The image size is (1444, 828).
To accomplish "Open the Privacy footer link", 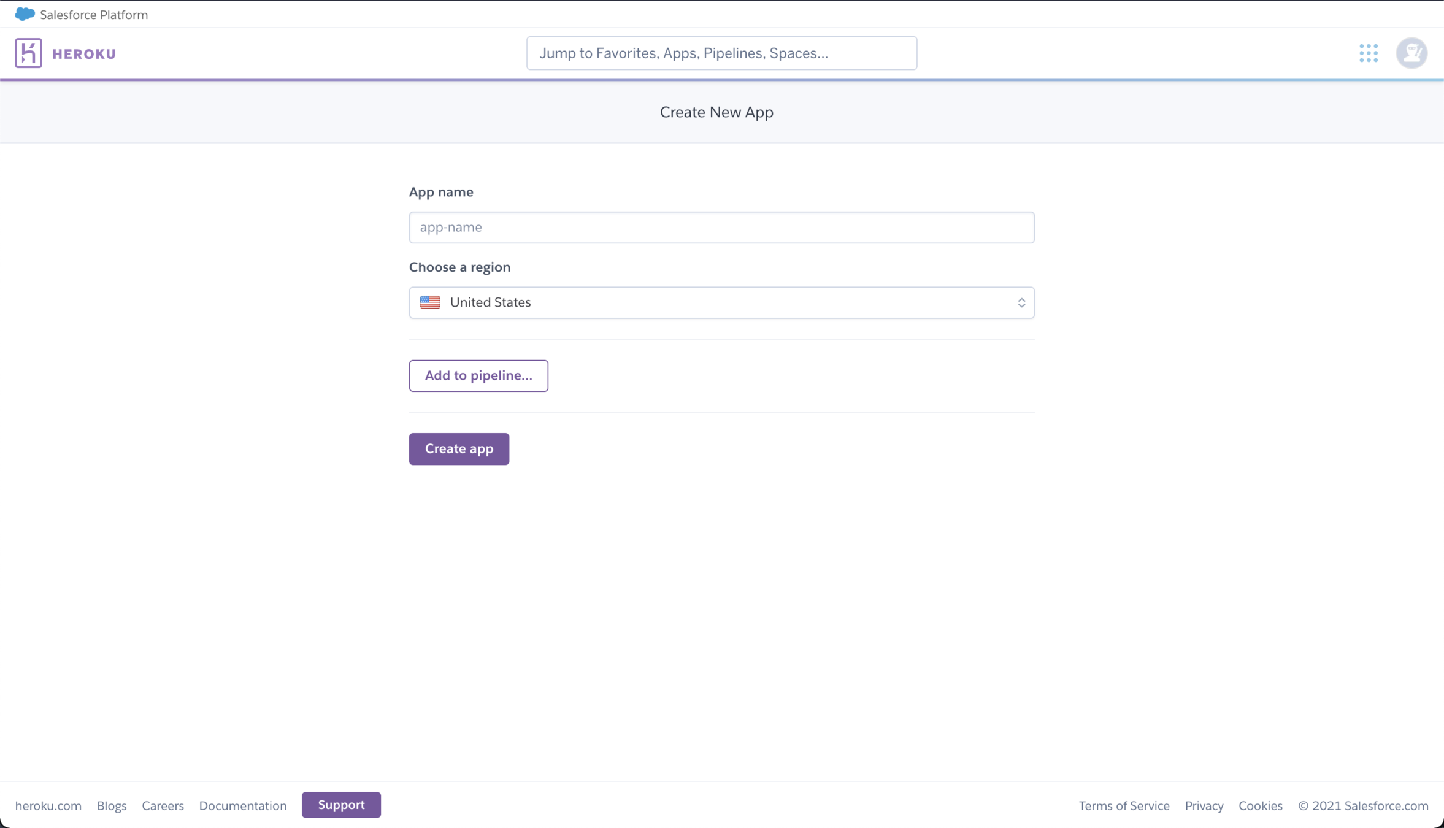I will click(x=1204, y=805).
